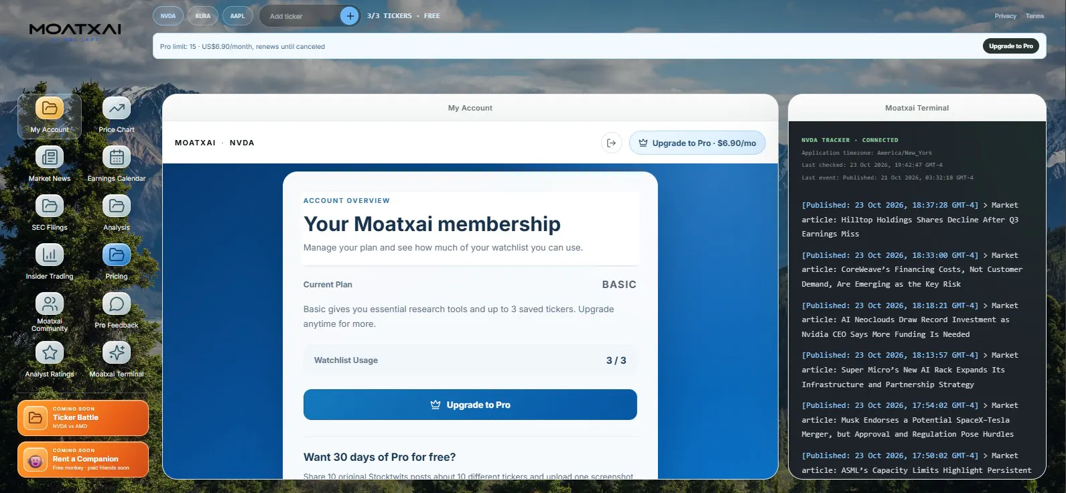Click the logout arrow icon

(x=611, y=143)
